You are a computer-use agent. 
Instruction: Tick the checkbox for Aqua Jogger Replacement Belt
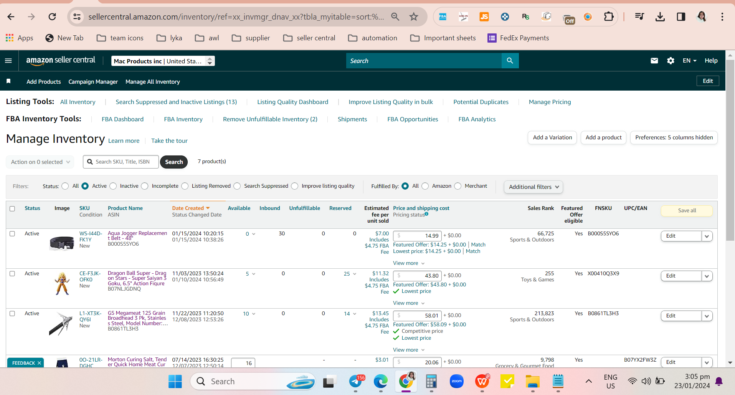[x=12, y=234]
